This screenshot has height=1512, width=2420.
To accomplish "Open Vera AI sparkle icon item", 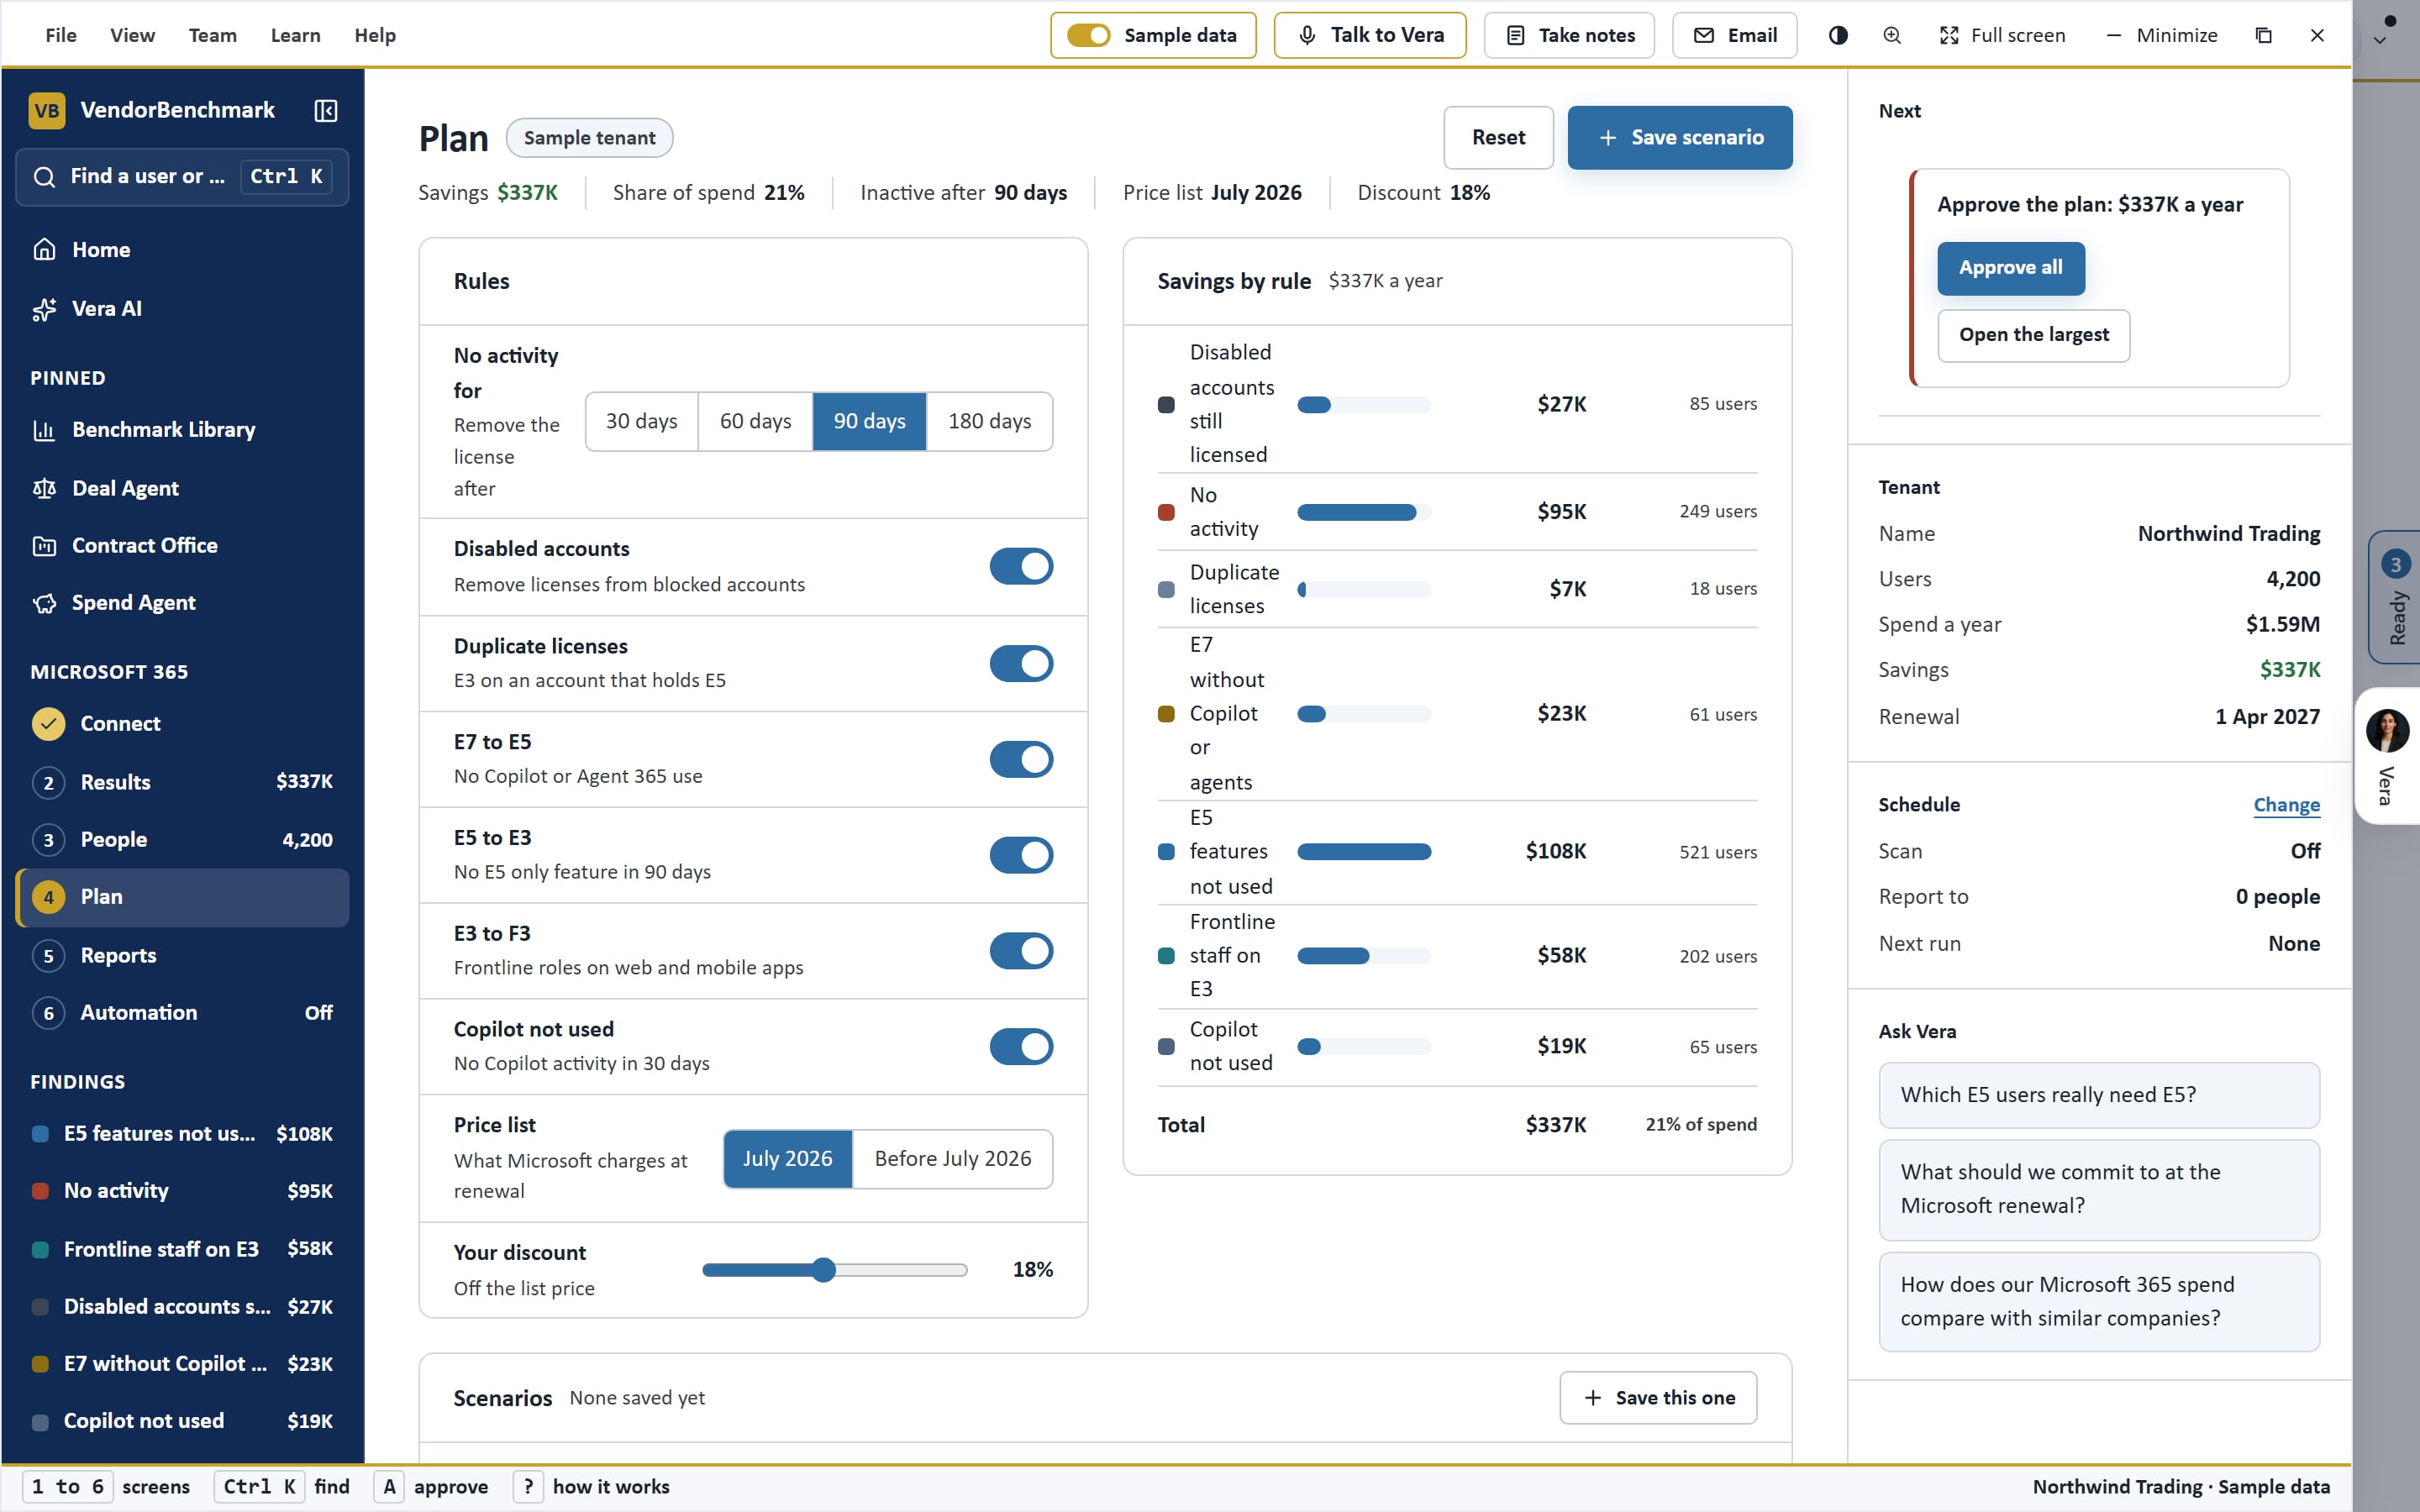I will pos(182,309).
